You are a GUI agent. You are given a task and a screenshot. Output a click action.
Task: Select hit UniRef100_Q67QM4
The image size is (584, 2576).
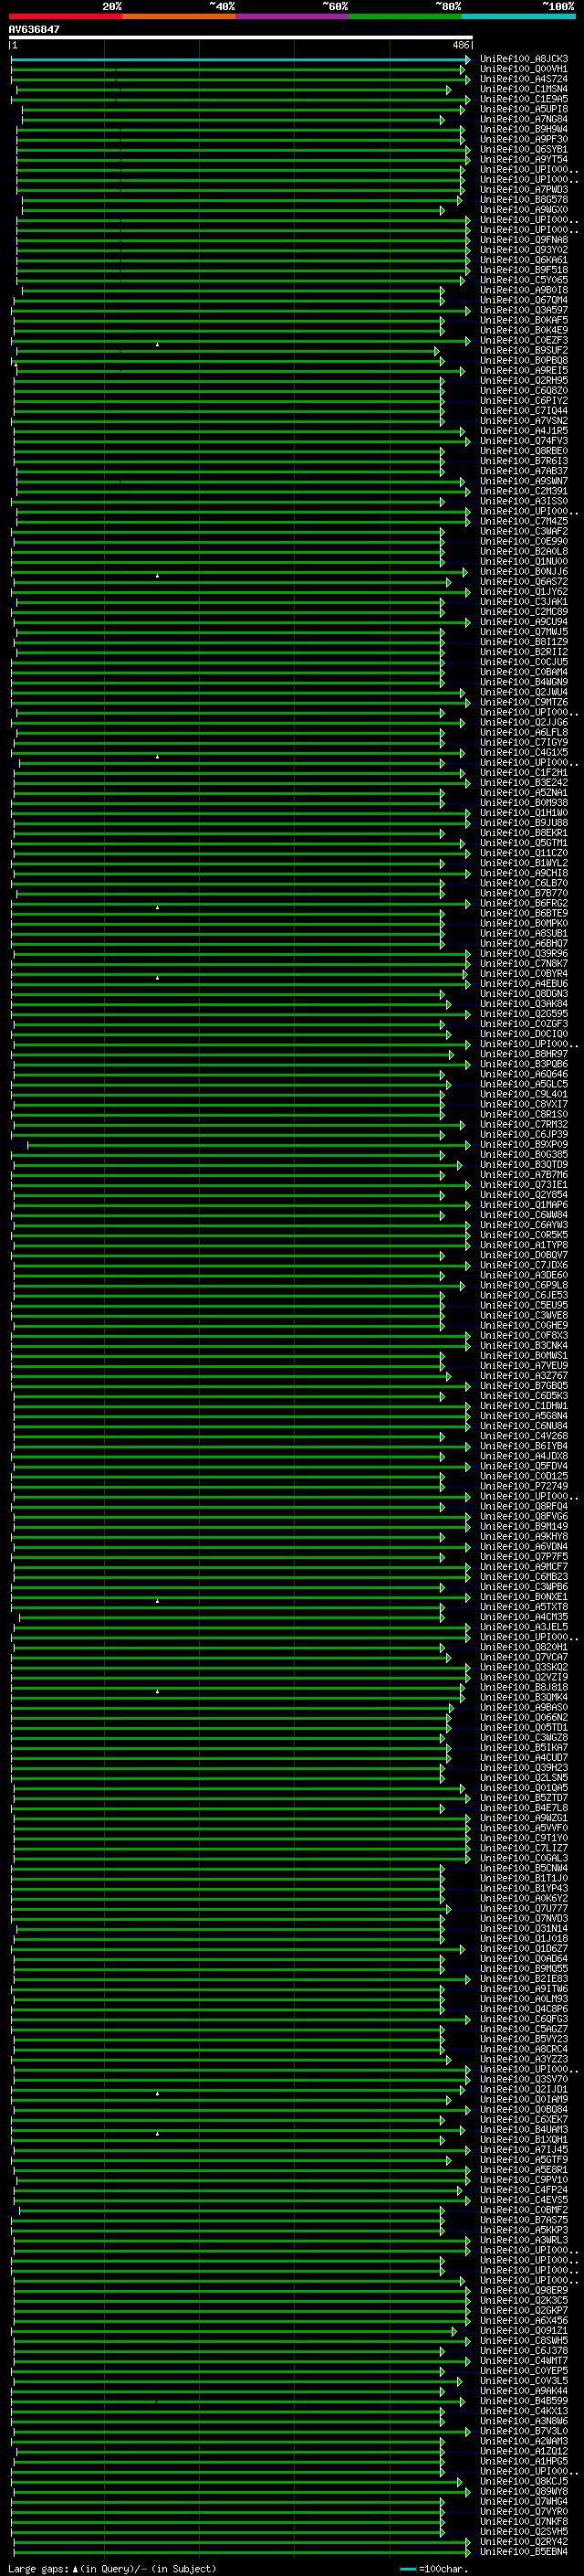[524, 300]
